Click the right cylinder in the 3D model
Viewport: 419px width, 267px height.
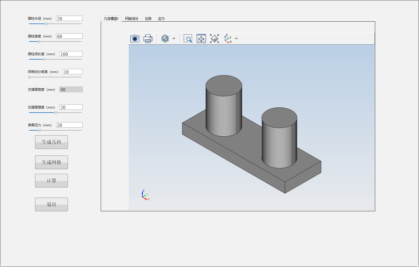click(x=279, y=138)
